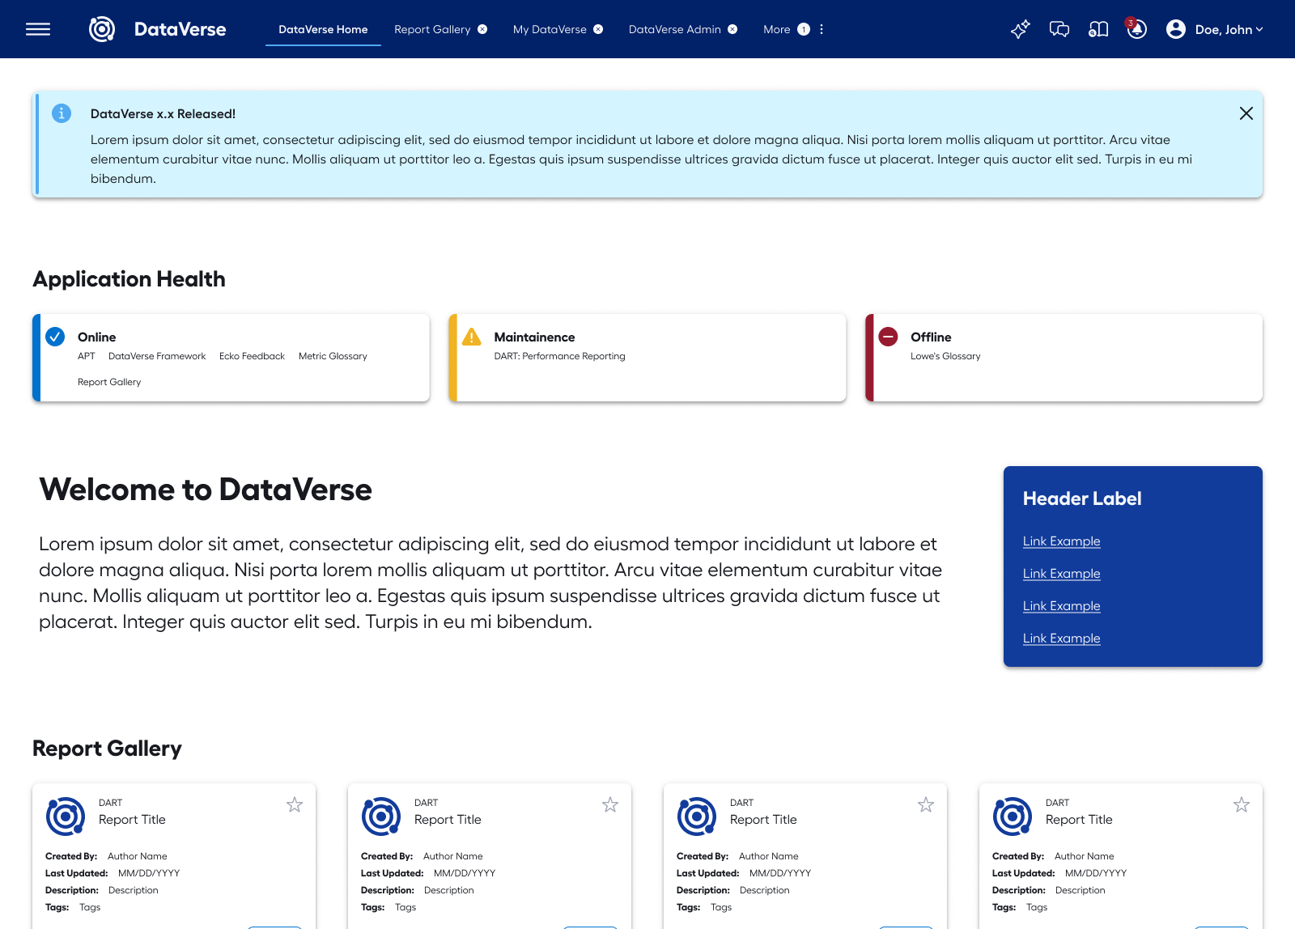1295x929 pixels.
Task: Open the hamburger navigation menu
Action: 37,29
